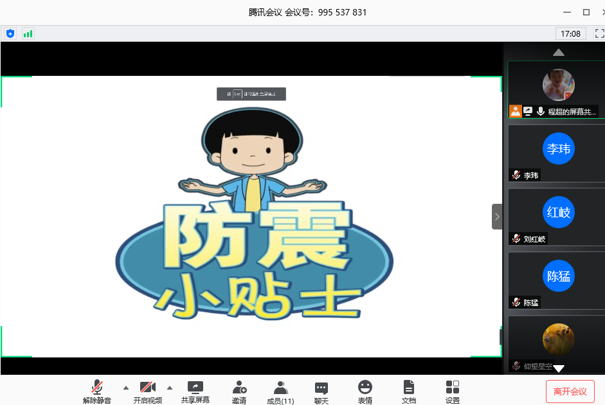Expand video options arrow beside 开启视频

(x=170, y=388)
